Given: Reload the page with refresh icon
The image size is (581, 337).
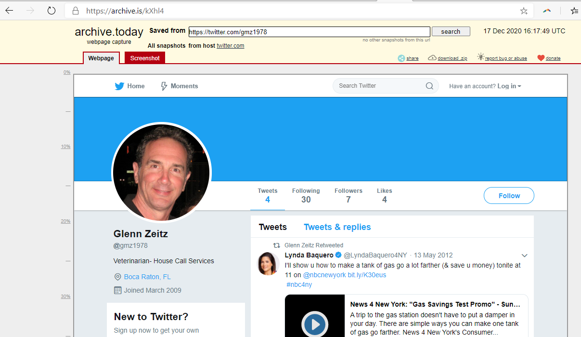Looking at the screenshot, I should click(52, 11).
